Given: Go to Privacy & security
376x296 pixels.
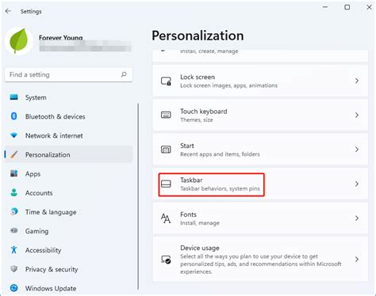Looking at the screenshot, I should tap(68, 269).
